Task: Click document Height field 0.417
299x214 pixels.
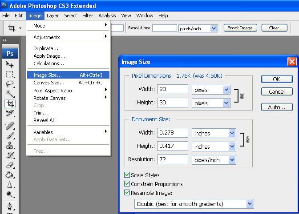Action: 173,146
